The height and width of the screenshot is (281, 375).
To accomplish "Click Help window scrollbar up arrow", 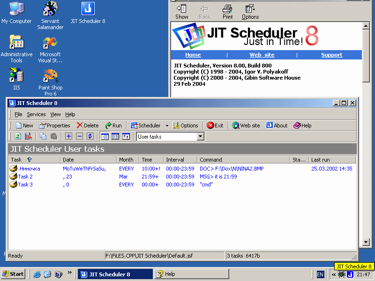I will [366, 26].
